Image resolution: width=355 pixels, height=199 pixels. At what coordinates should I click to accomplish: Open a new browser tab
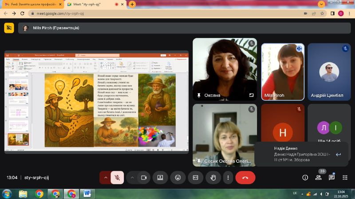pyautogui.click(x=132, y=4)
